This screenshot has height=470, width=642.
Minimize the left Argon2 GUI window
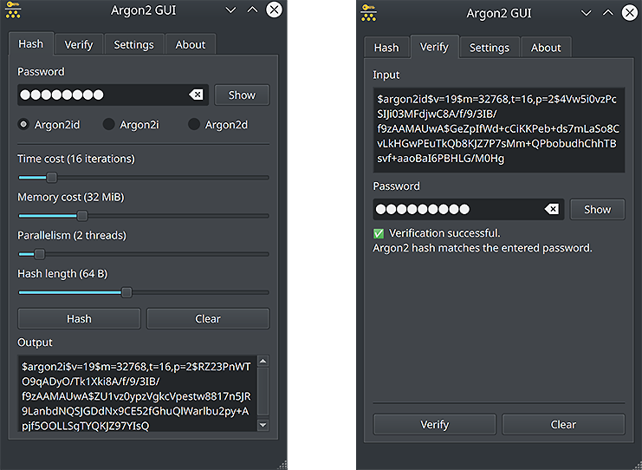pos(230,10)
